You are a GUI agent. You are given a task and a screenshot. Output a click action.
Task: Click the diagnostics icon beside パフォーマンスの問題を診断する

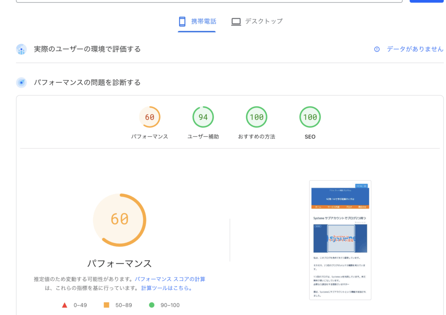(21, 82)
